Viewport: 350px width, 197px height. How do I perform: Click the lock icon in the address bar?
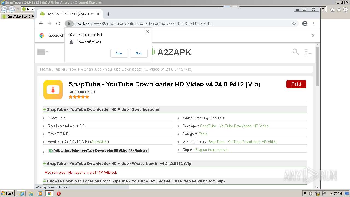click(x=69, y=24)
